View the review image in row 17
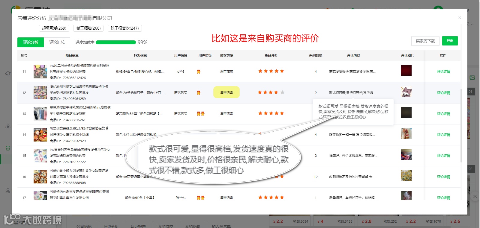480x228 pixels. pyautogui.click(x=406, y=196)
